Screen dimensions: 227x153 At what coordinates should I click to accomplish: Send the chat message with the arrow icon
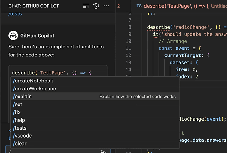tap(103, 151)
